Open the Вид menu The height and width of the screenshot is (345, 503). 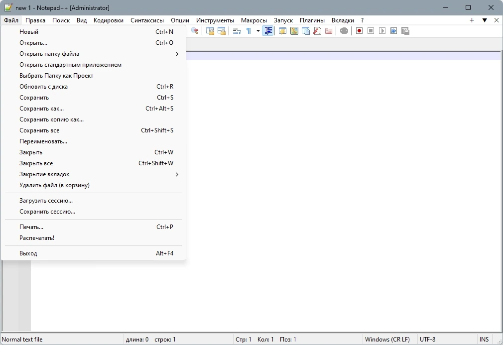point(82,20)
